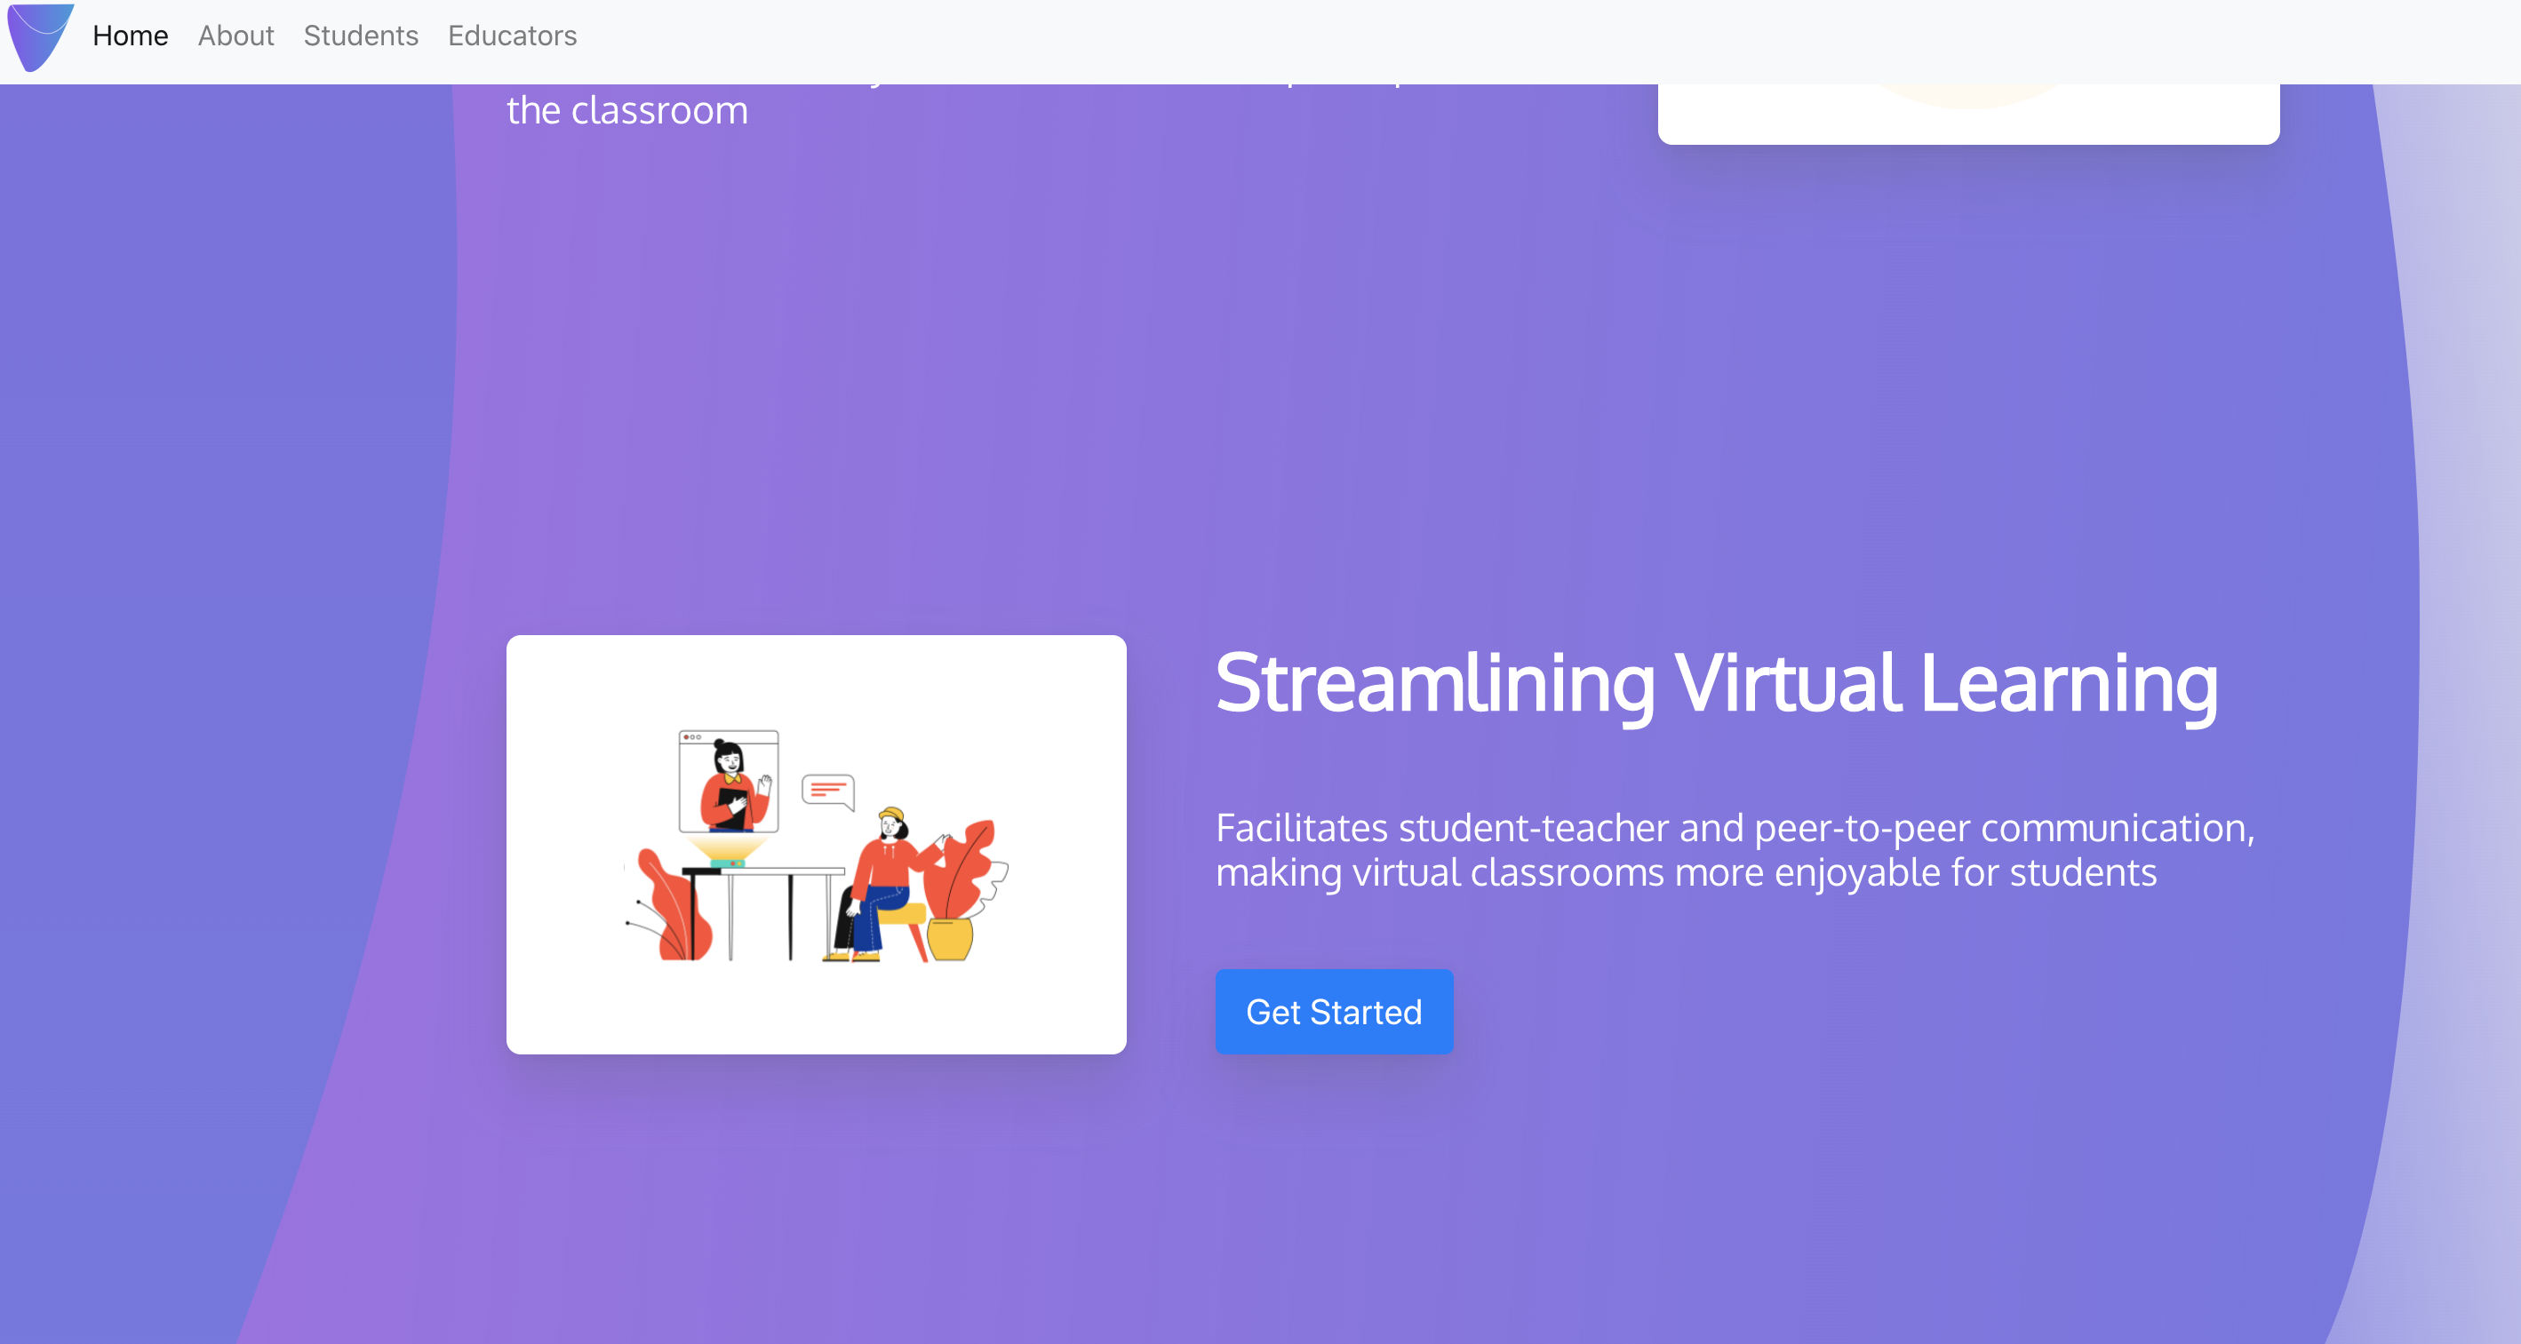
Task: Select the Streamlining Virtual Learning heading
Action: point(1716,684)
